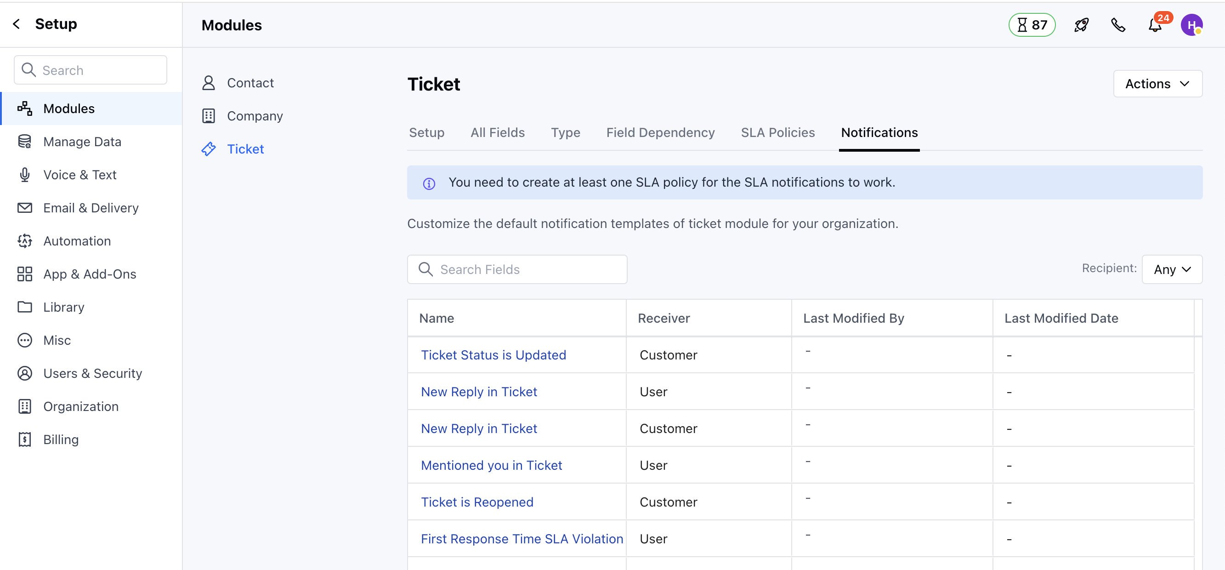
Task: Open notifications bell with 24 badge
Action: click(x=1155, y=25)
